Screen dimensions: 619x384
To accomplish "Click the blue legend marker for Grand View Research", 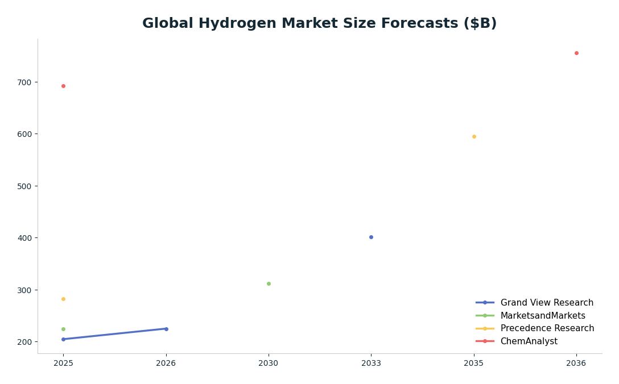I will 485,303.
